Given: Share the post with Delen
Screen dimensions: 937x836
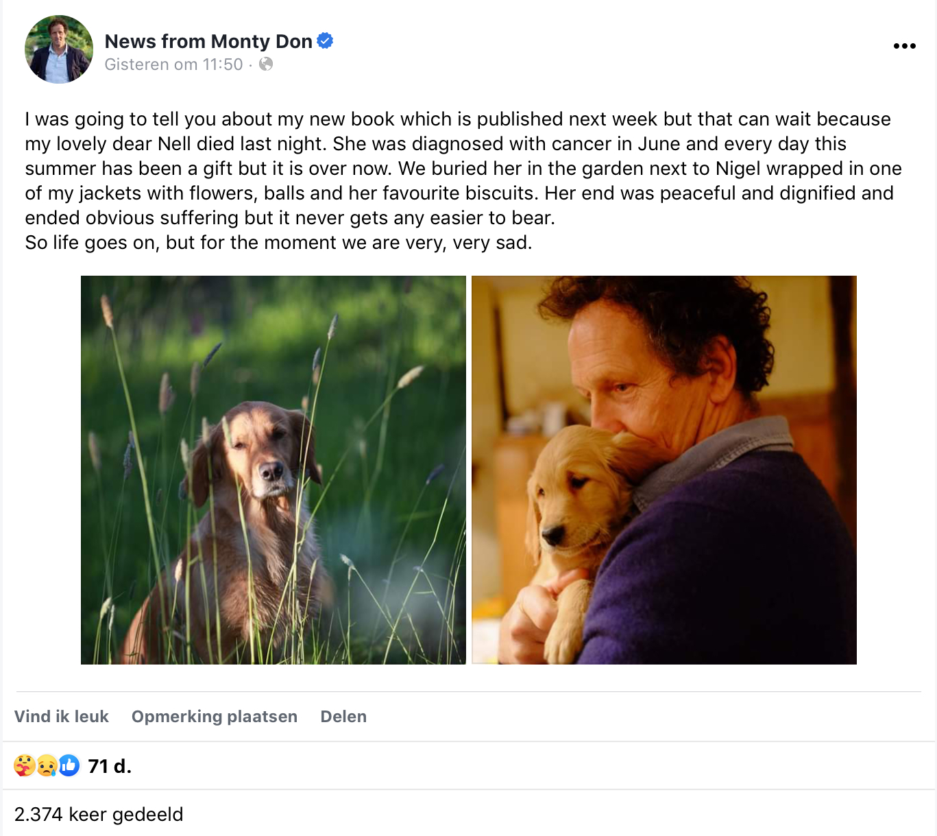Looking at the screenshot, I should point(343,717).
